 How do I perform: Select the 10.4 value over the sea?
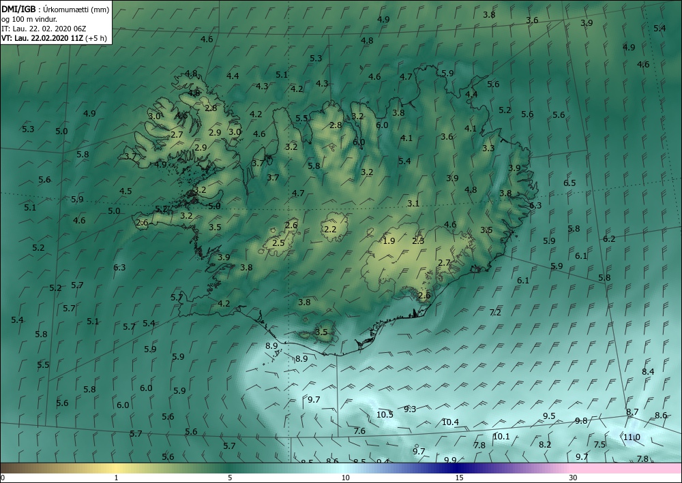450,422
